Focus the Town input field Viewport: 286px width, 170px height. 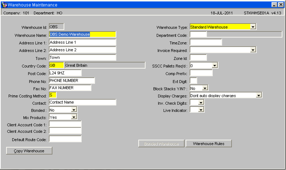click(82, 57)
